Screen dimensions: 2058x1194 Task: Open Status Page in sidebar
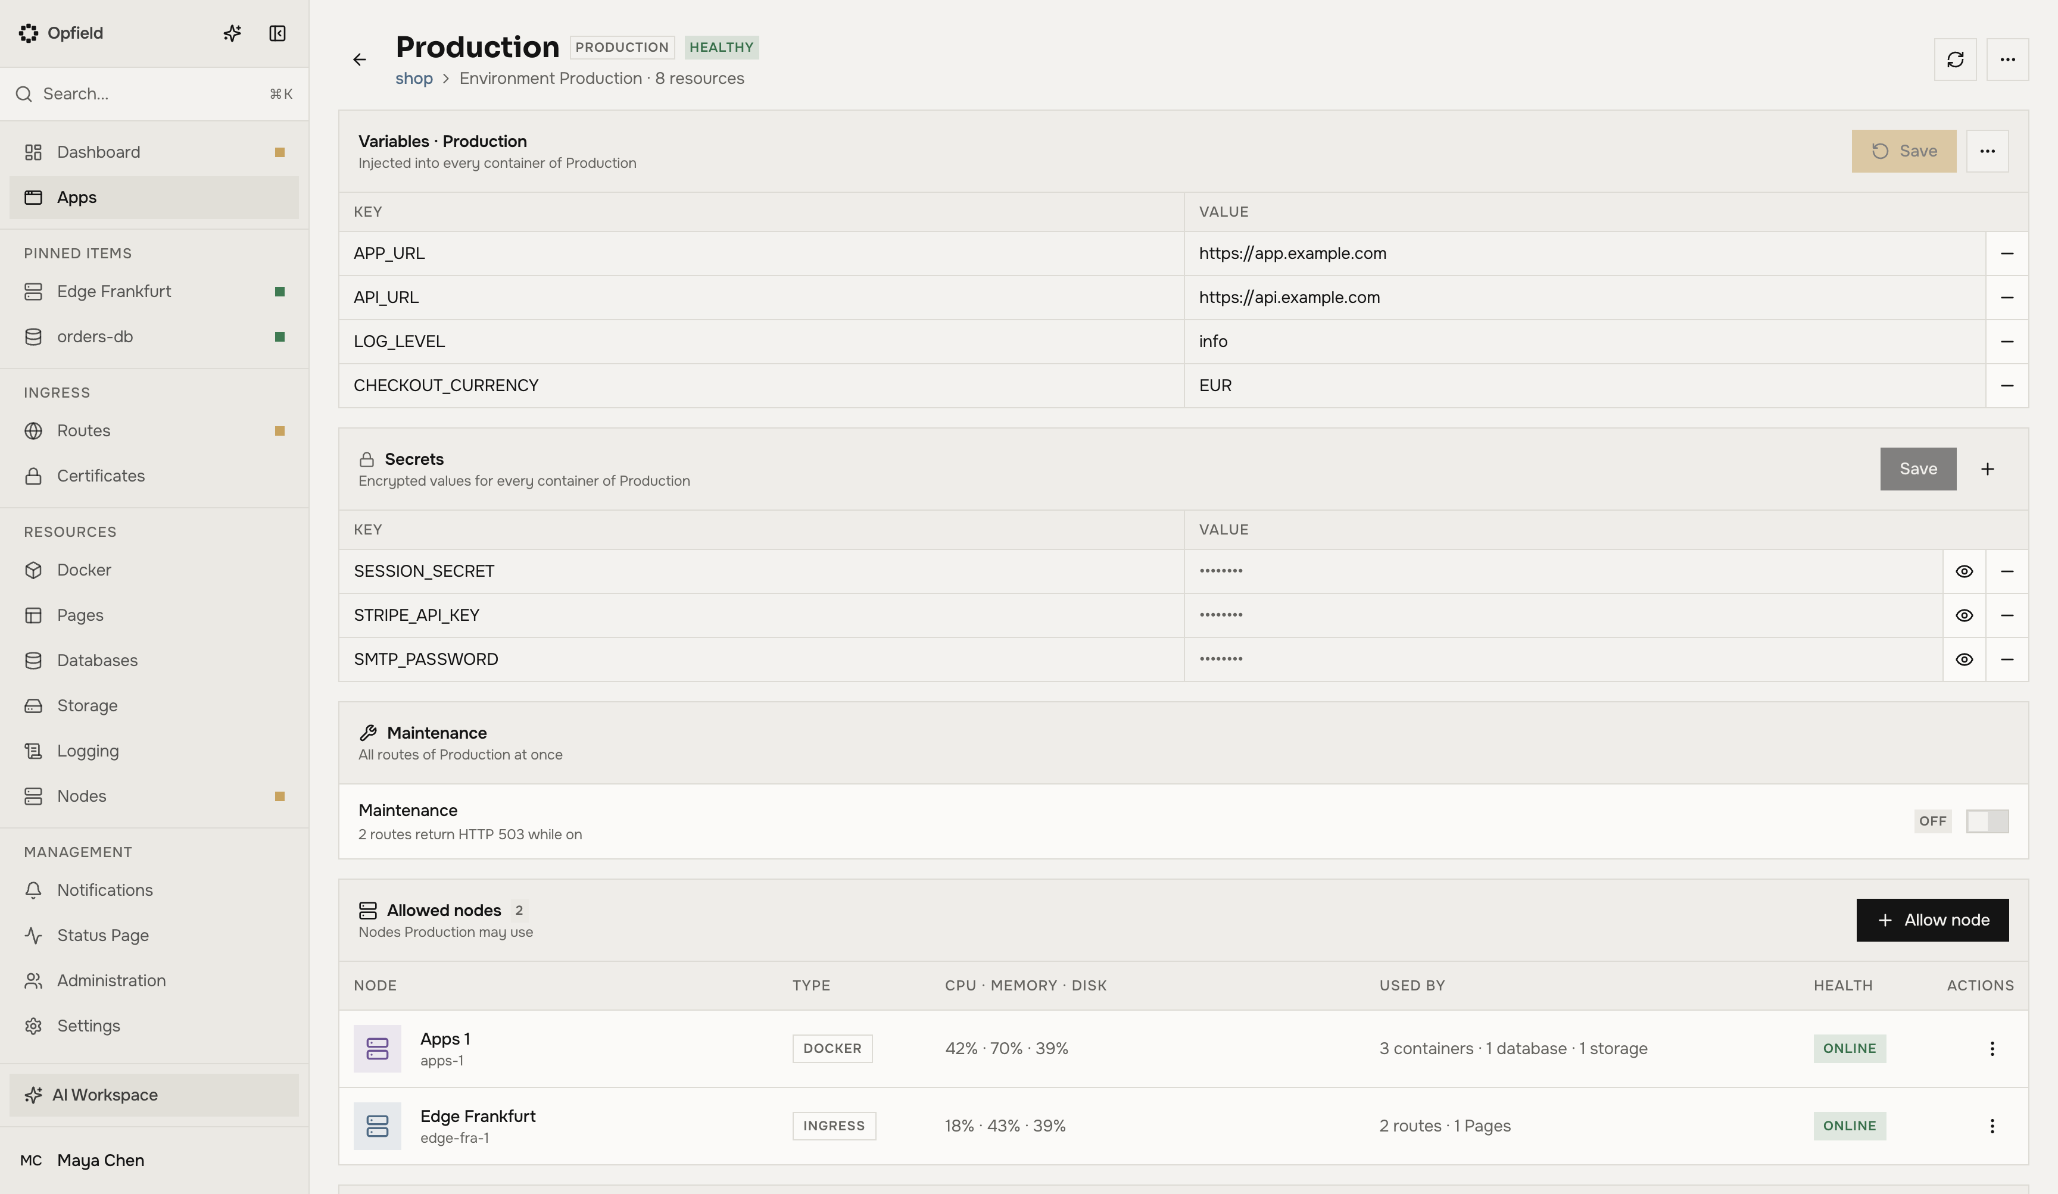pos(154,936)
